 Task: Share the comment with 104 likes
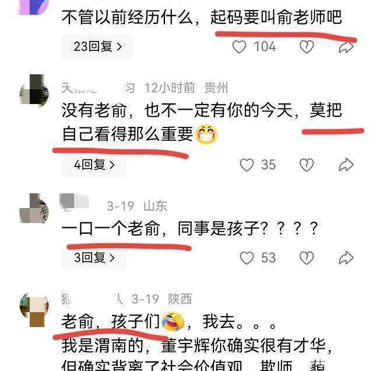346,47
